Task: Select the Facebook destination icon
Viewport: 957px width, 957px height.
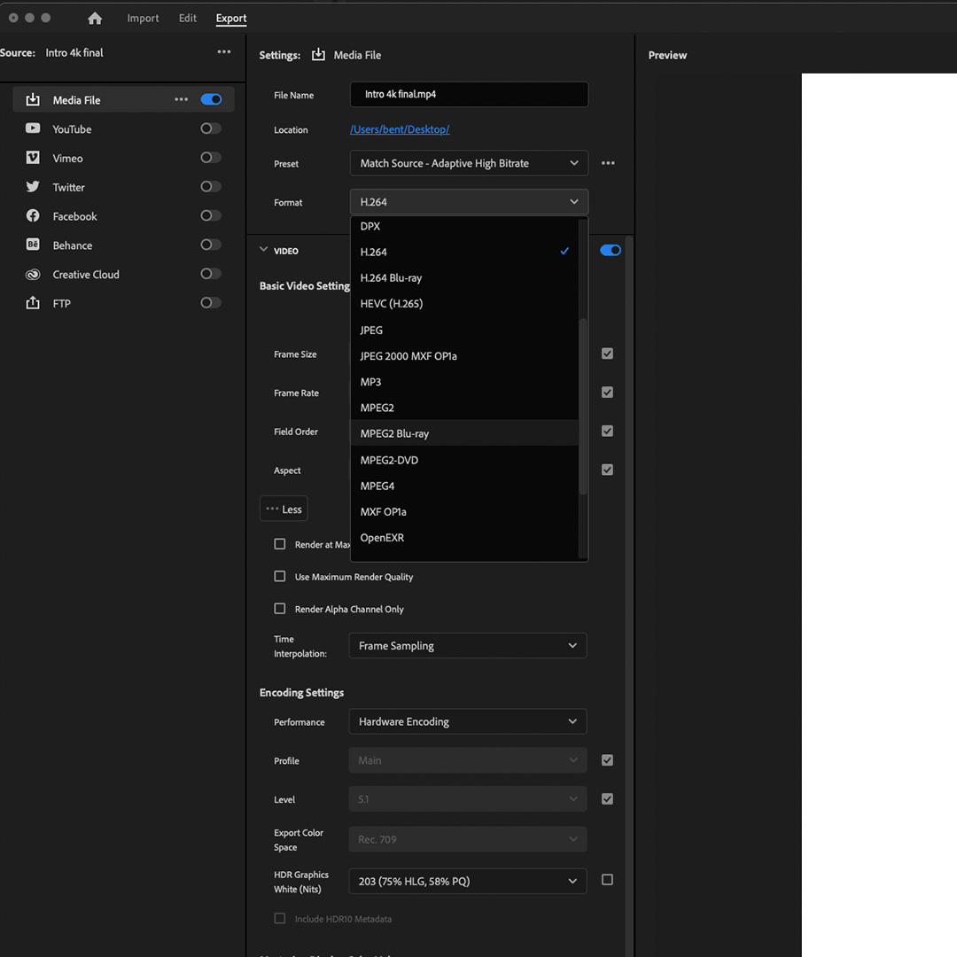Action: 34,216
